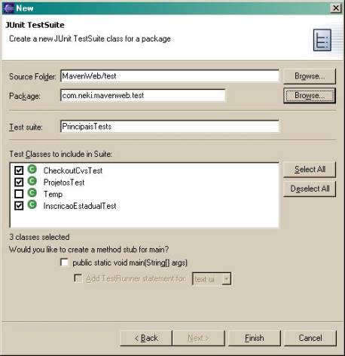Screen dimensions: 345x356
Task: Cancel the New TestSuite dialog
Action: (310, 338)
